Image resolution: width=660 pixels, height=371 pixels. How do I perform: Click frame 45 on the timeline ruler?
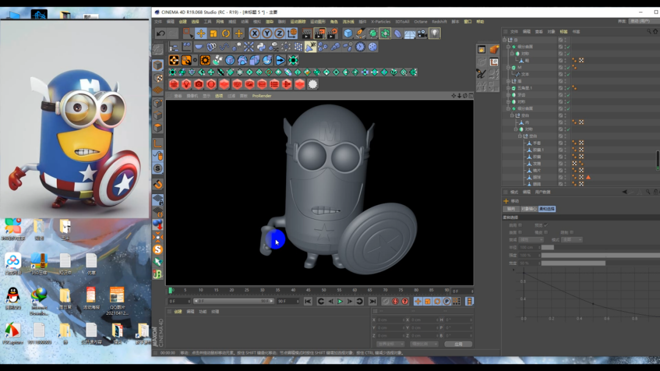[x=309, y=290]
